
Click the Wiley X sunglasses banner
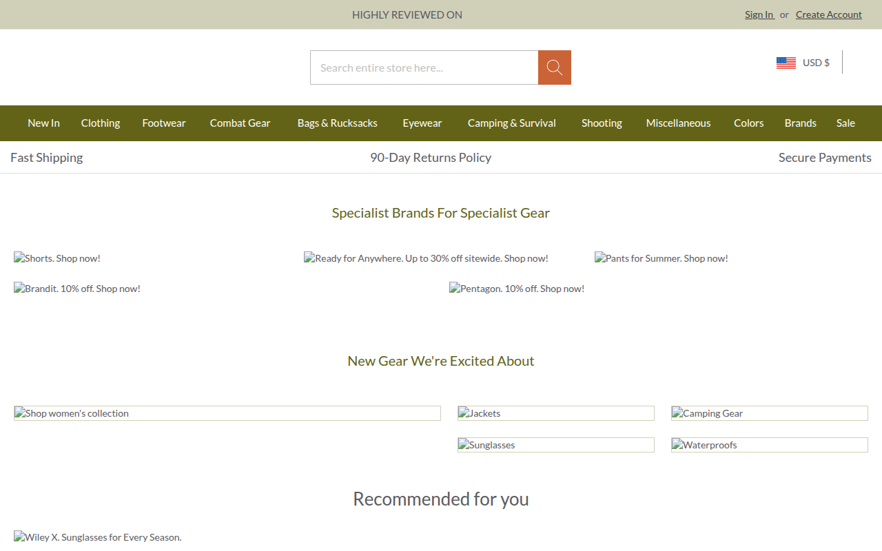[98, 537]
